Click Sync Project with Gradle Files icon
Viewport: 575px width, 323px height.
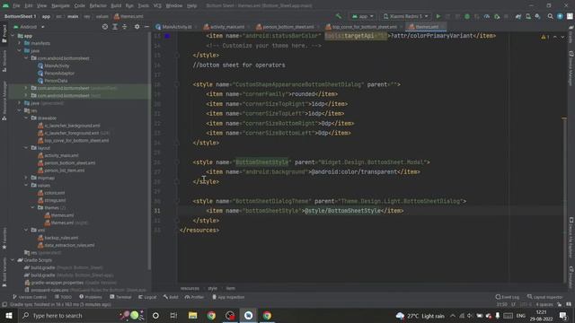pos(518,16)
